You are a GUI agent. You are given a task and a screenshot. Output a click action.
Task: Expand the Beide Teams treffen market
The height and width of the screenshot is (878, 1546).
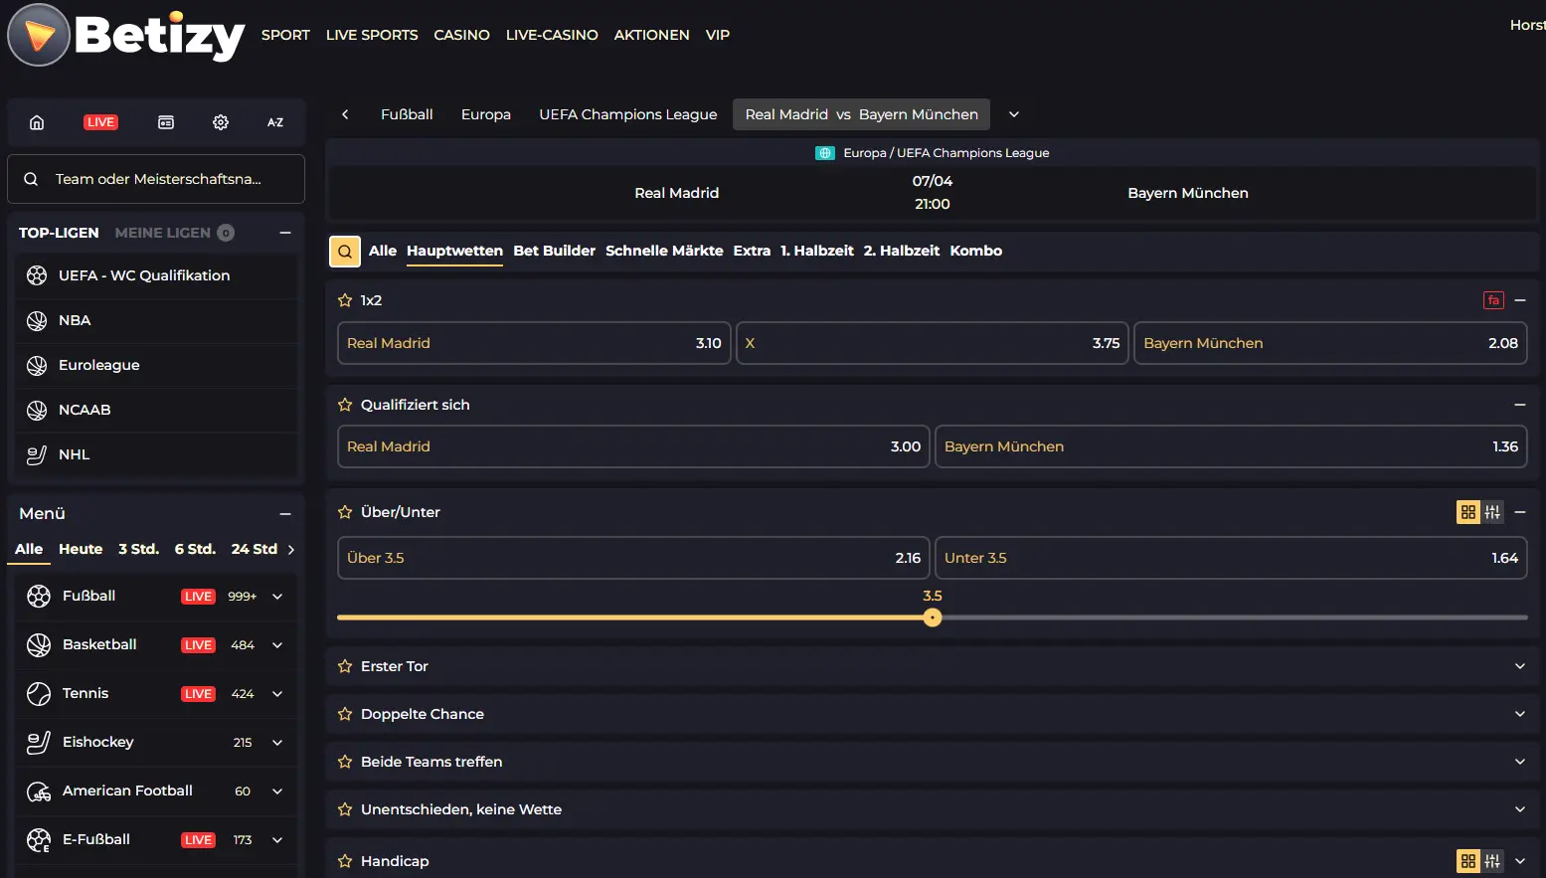click(x=1520, y=762)
